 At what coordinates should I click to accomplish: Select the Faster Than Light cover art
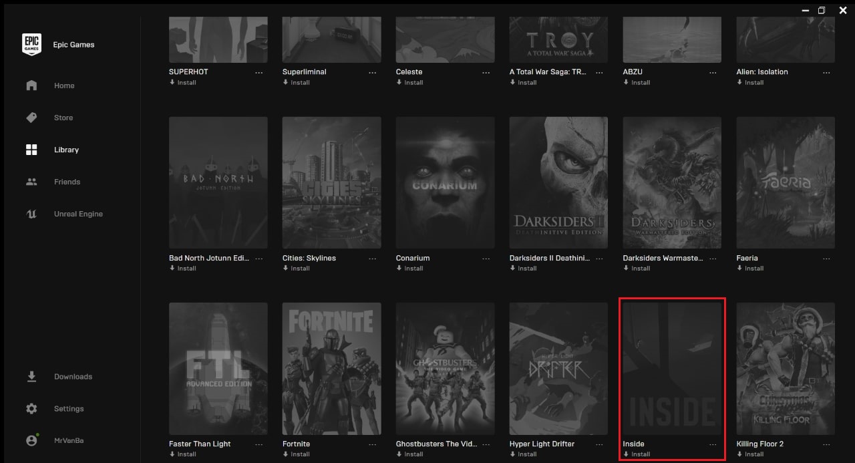click(218, 368)
